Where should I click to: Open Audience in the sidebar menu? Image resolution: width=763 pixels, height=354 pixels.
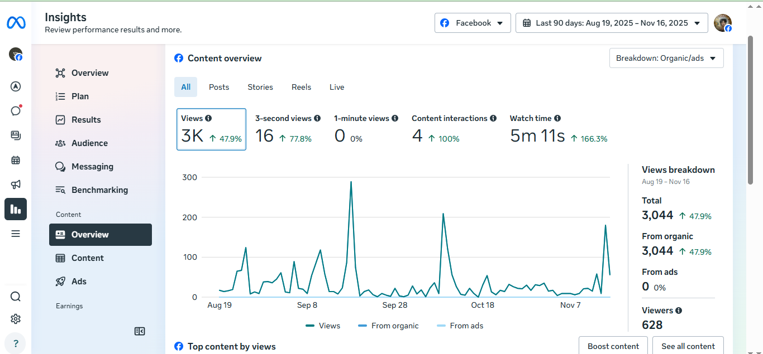click(x=89, y=143)
